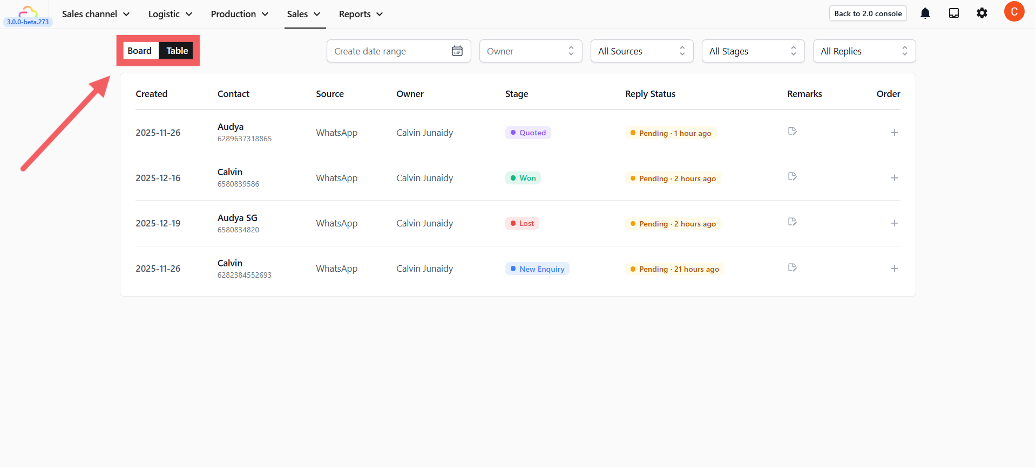Image resolution: width=1036 pixels, height=468 pixels.
Task: Select phone number 6282384552693
Action: point(245,275)
